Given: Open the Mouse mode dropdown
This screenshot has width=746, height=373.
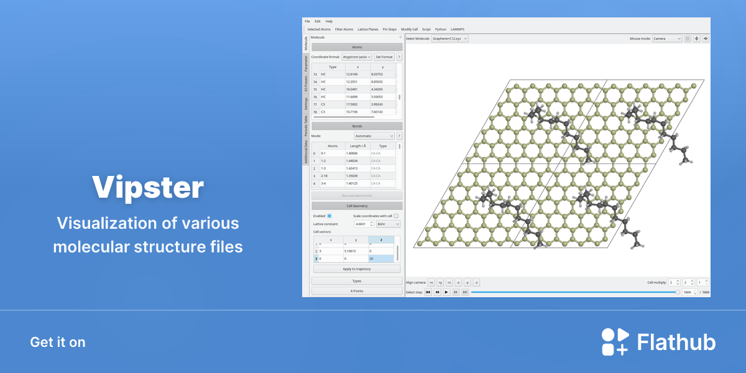Looking at the screenshot, I should coord(667,39).
